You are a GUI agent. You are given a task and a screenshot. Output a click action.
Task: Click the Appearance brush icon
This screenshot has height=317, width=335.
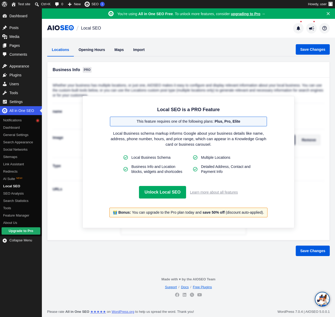[5, 66]
